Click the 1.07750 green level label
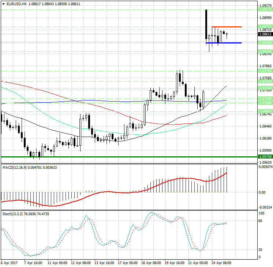 click(x=265, y=71)
